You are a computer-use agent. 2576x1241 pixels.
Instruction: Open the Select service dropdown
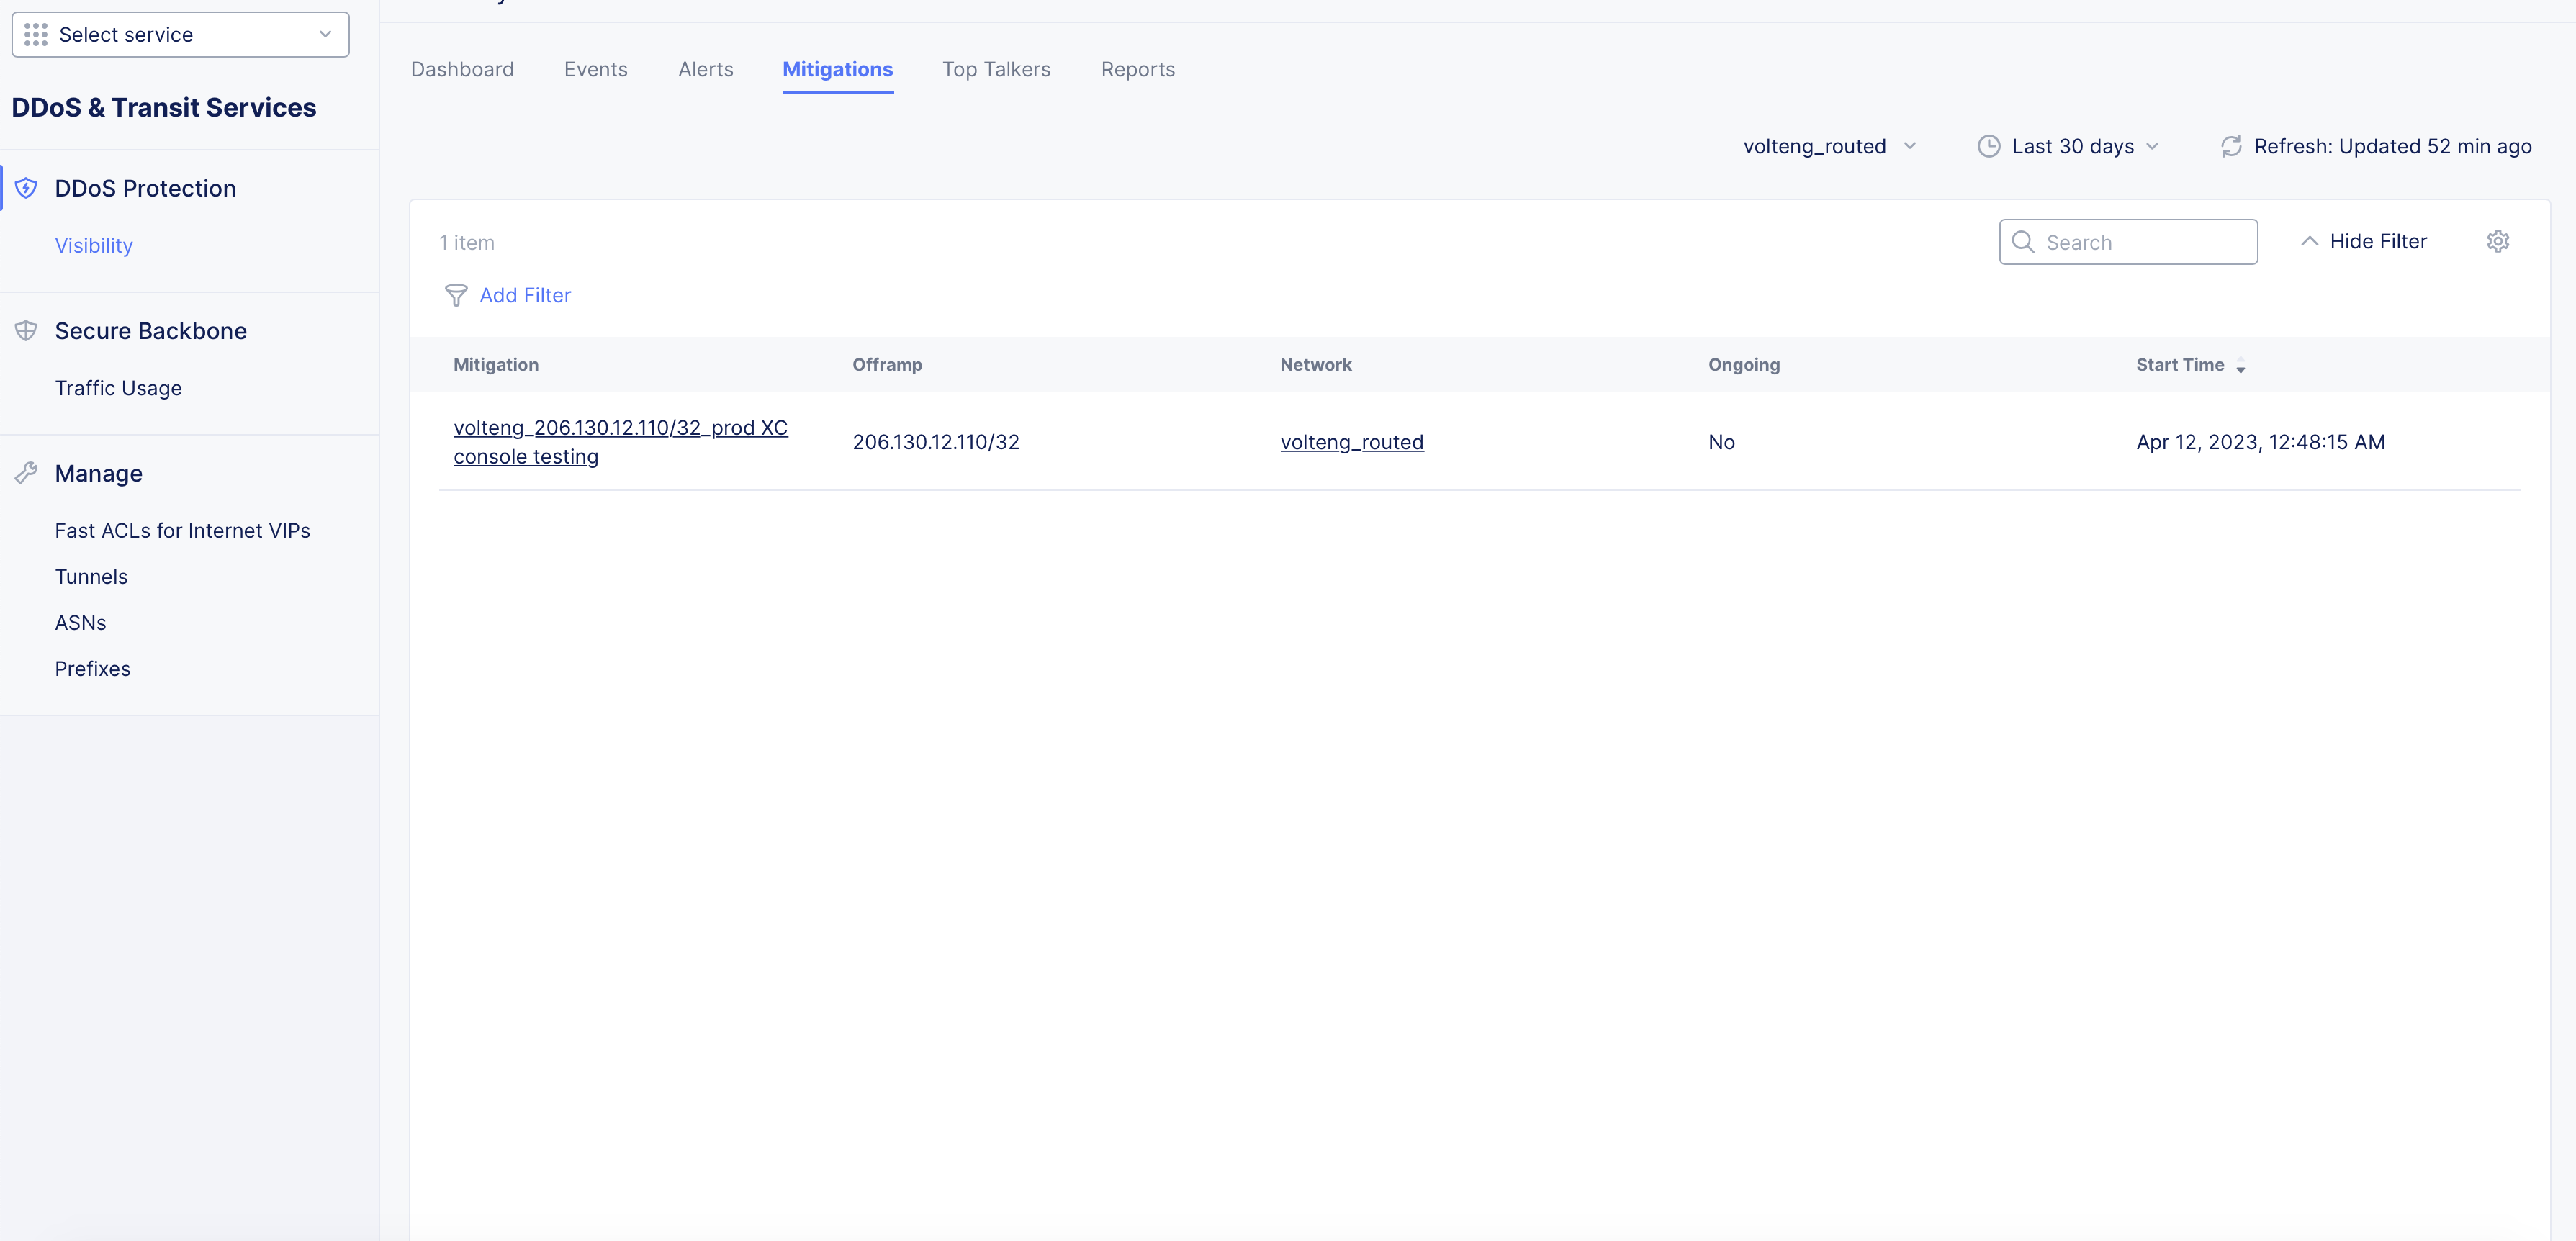click(180, 35)
